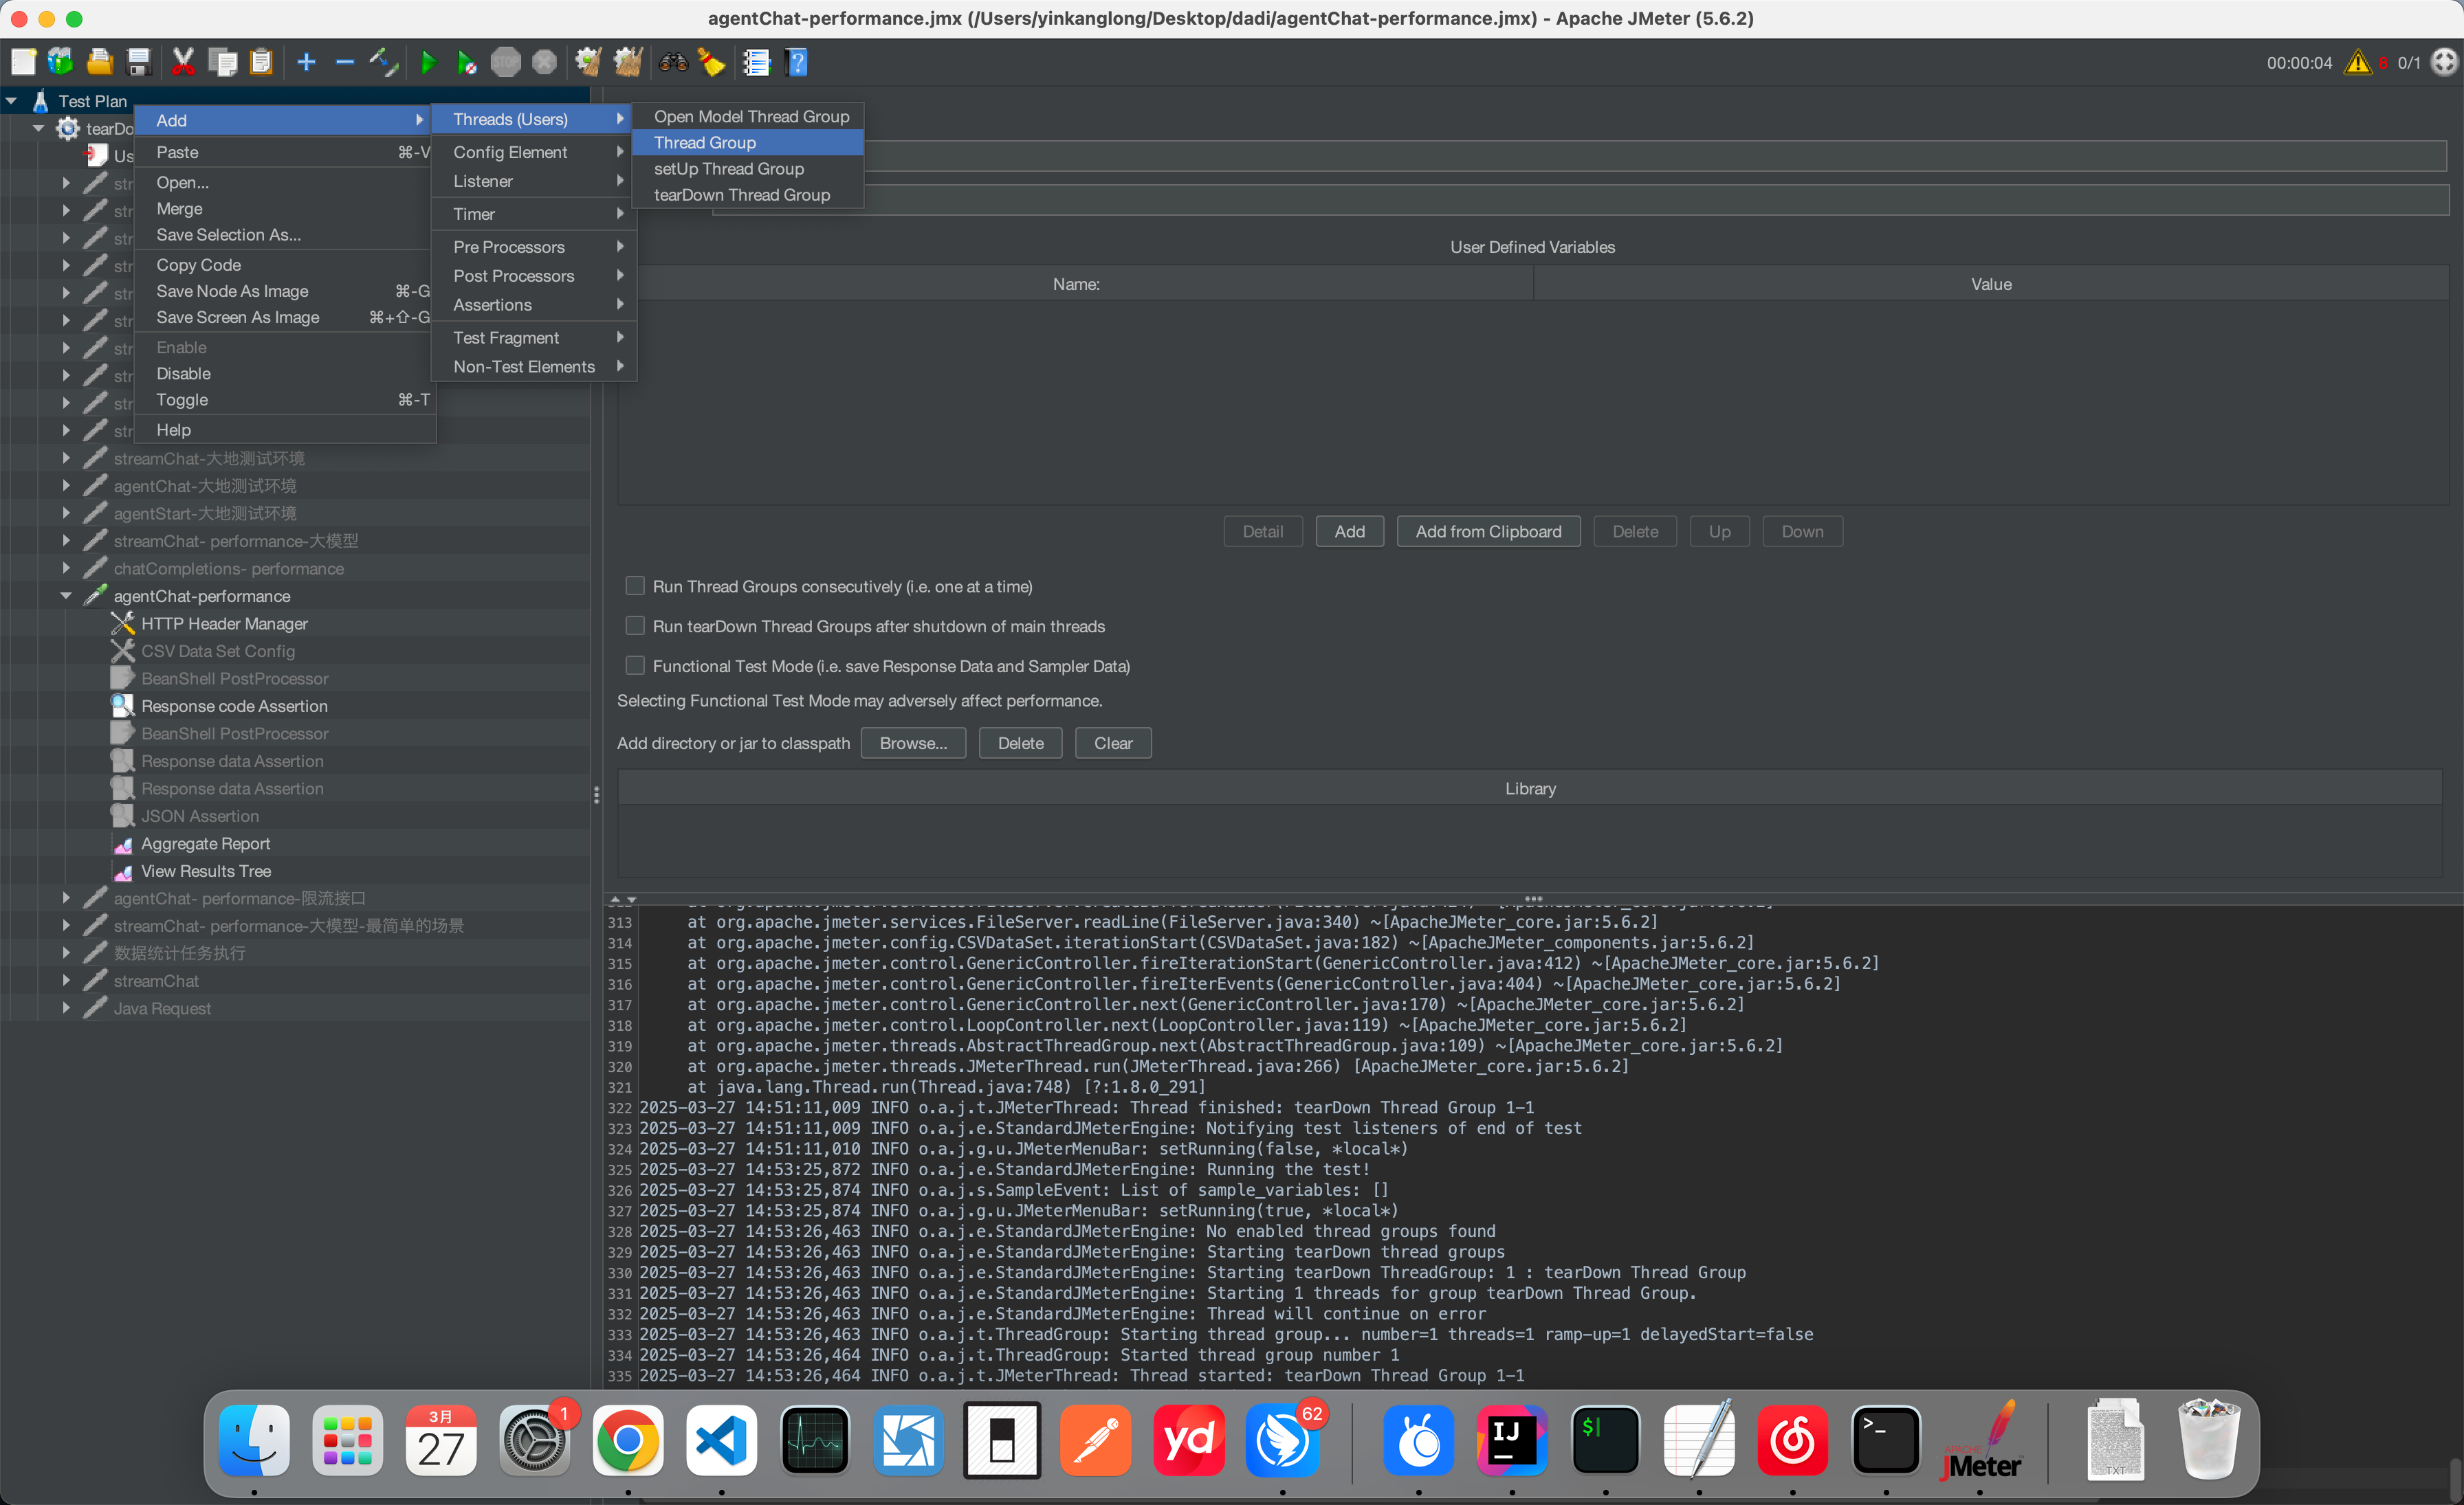2464x1505 pixels.
Task: Collapse the agentChat-performance tree node
Action: click(66, 596)
